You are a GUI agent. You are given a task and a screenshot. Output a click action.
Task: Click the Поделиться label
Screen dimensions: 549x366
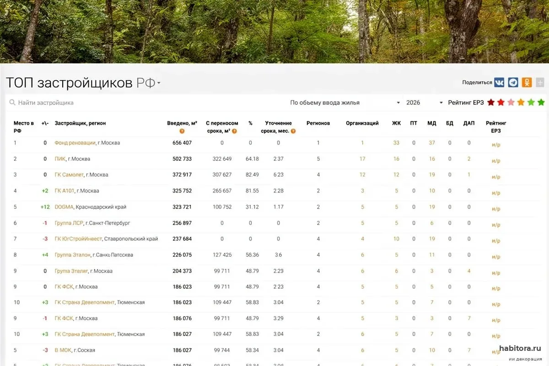click(477, 83)
